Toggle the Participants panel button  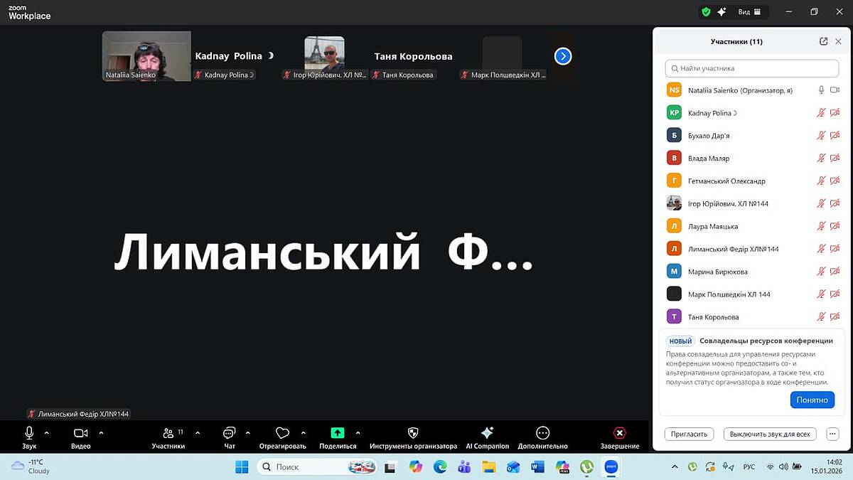(168, 433)
